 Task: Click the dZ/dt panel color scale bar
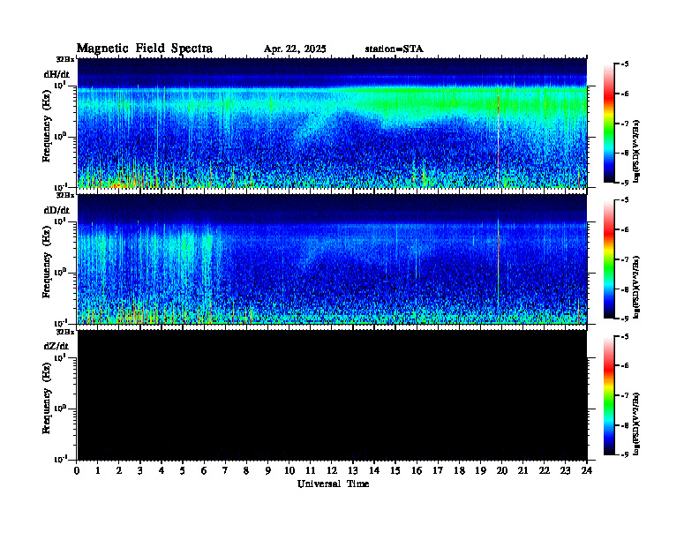click(x=609, y=395)
